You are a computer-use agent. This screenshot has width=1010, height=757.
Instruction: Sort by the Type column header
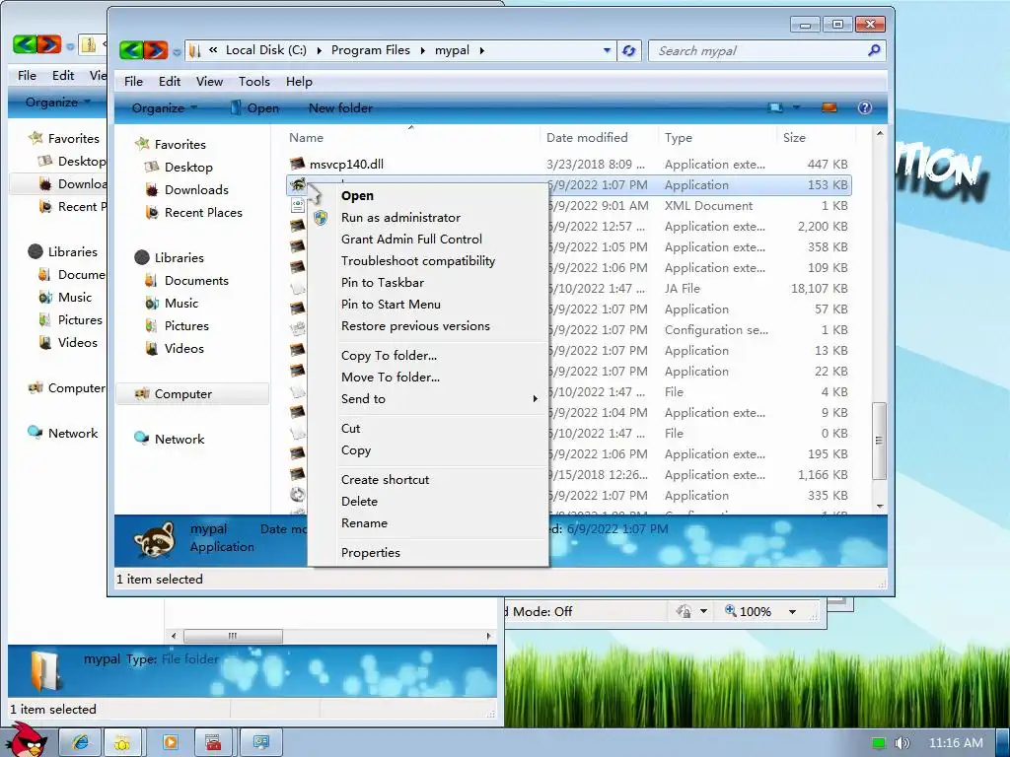tap(718, 138)
